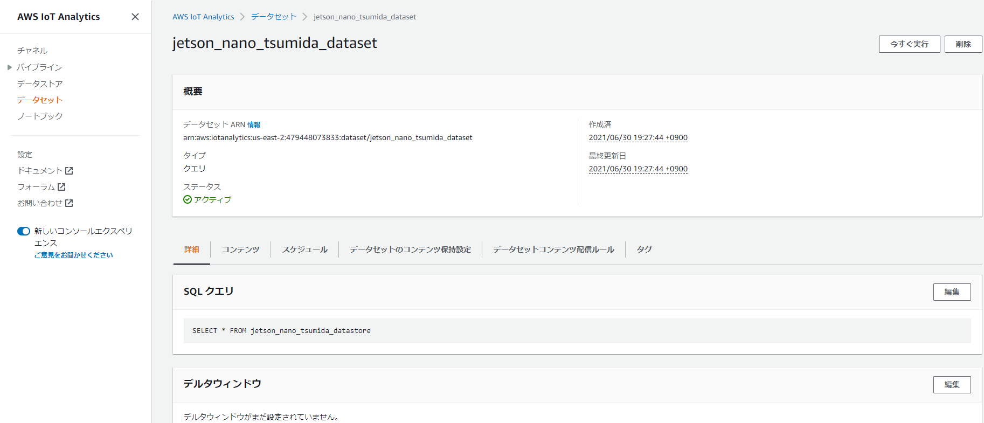The width and height of the screenshot is (984, 423).
Task: Go to AWS IoT Analytics breadcrumb
Action: pos(203,17)
